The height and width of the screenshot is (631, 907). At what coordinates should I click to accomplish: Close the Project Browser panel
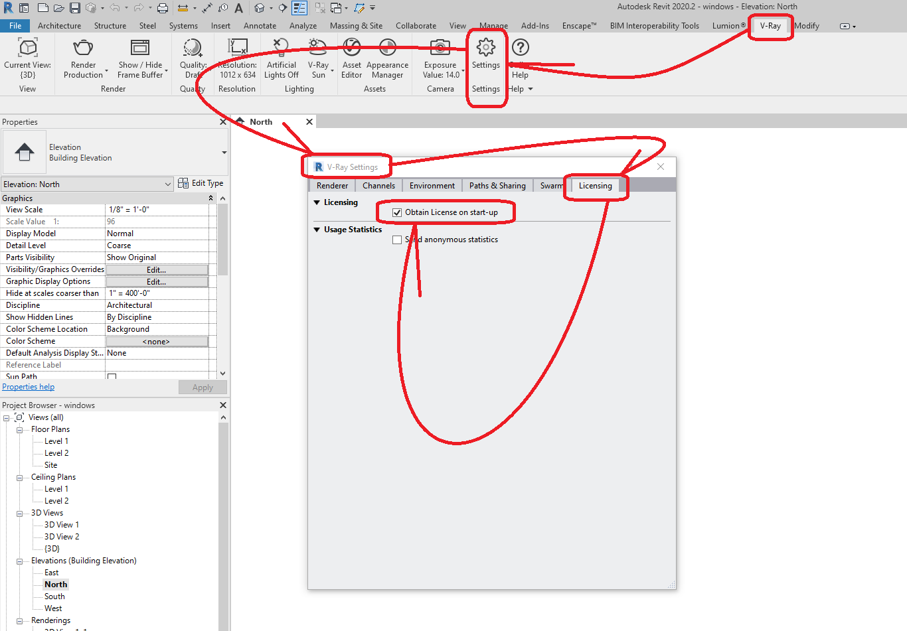click(223, 405)
